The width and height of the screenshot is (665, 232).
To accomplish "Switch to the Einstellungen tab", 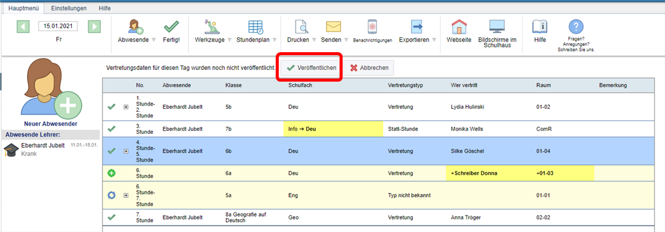I will pyautogui.click(x=69, y=8).
